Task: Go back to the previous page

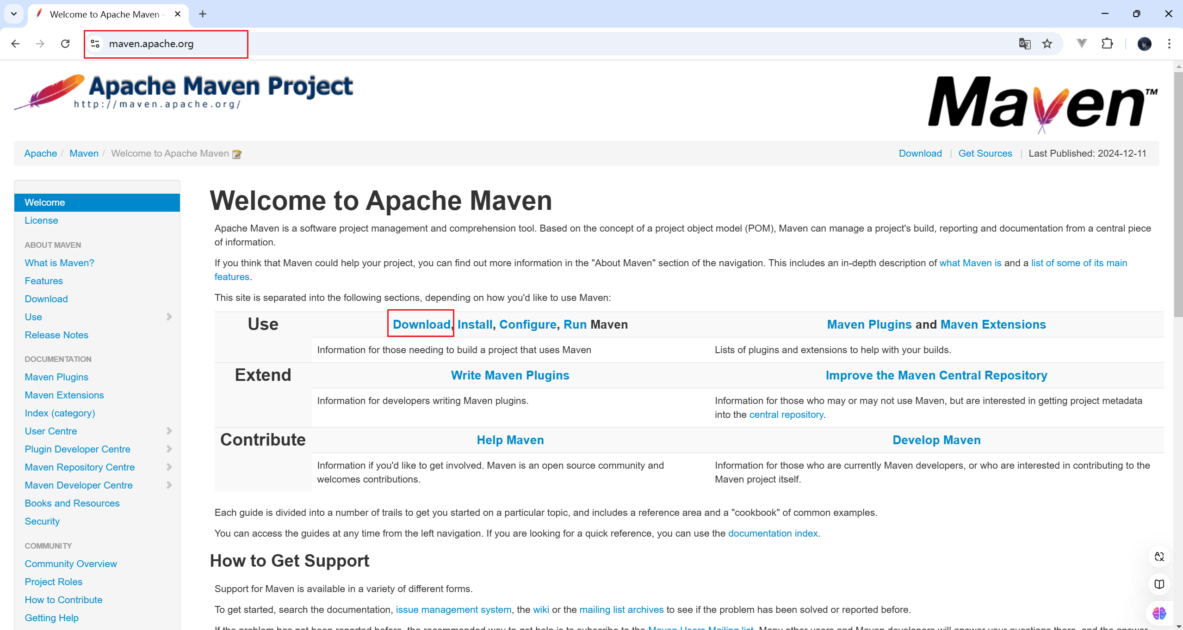Action: [x=15, y=43]
